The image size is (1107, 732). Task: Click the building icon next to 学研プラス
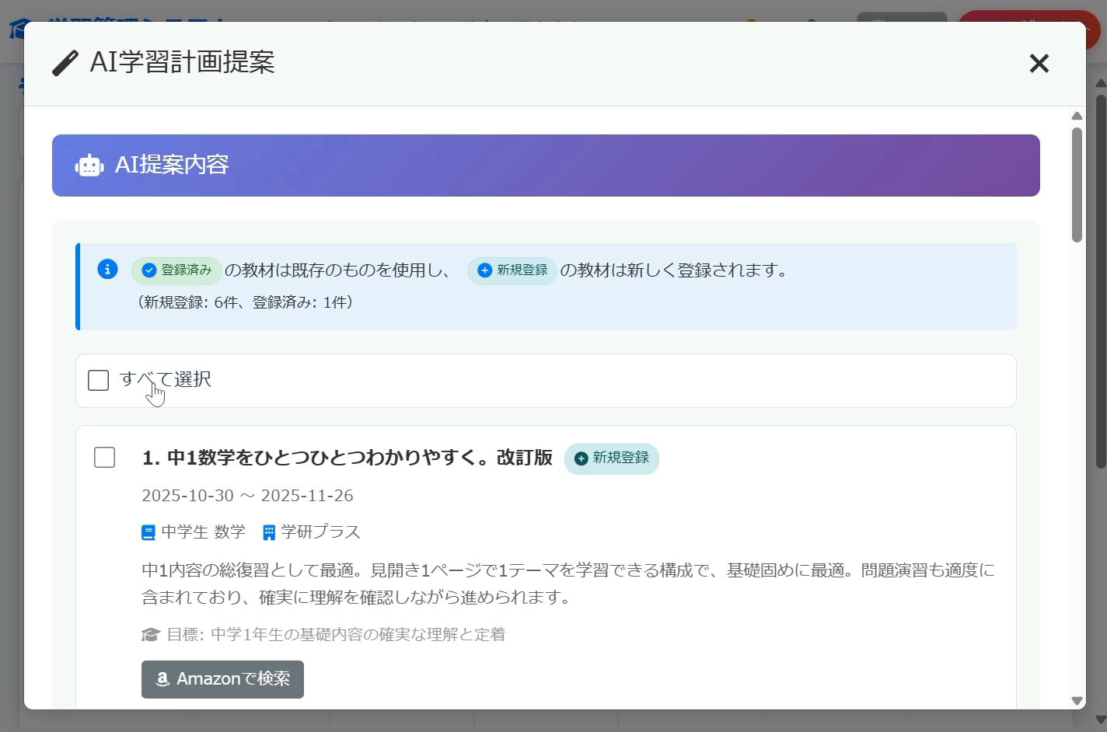(x=269, y=532)
